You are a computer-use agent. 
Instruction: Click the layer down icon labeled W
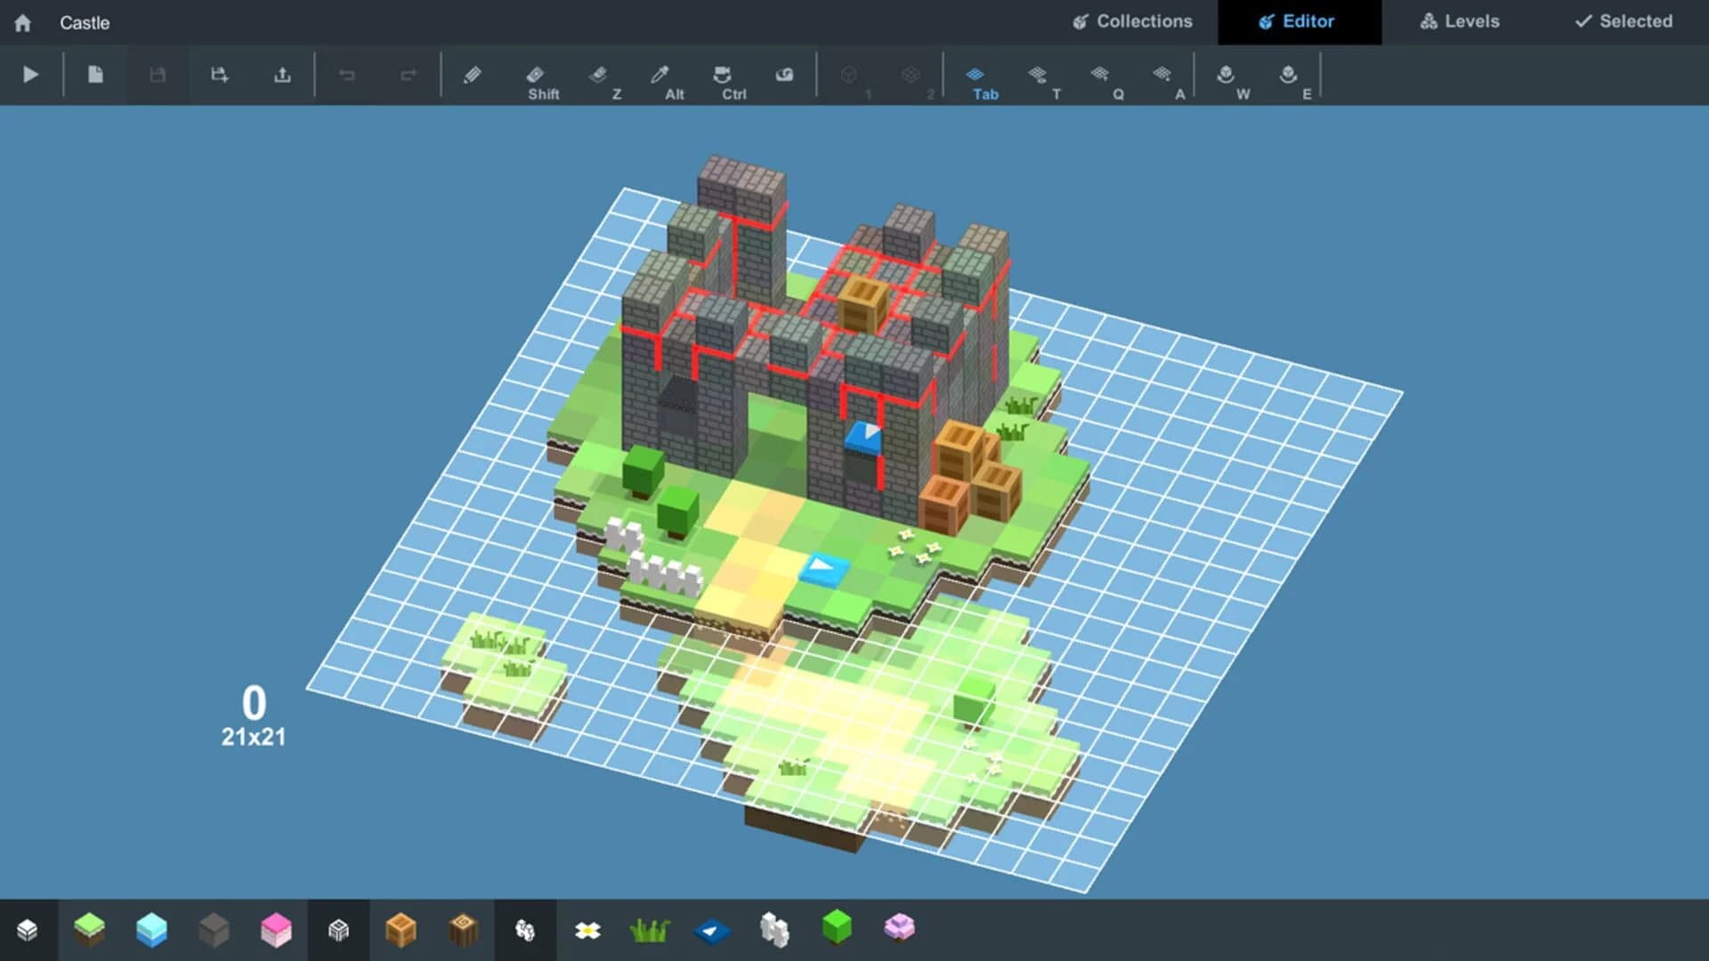(x=1226, y=76)
